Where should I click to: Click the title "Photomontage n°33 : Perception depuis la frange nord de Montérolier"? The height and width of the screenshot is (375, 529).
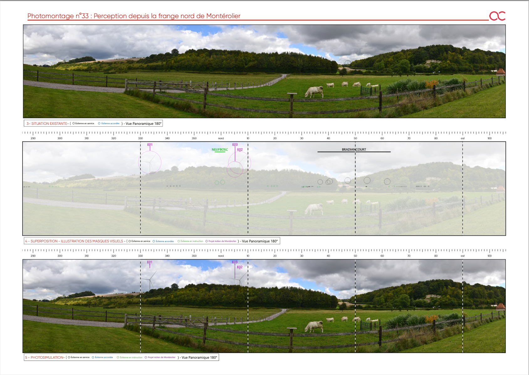134,16
